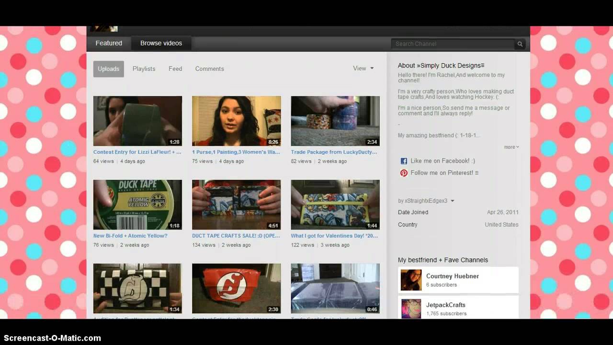The width and height of the screenshot is (613, 345).
Task: Open the 8:26 girl talking thumbnail
Action: tap(237, 121)
